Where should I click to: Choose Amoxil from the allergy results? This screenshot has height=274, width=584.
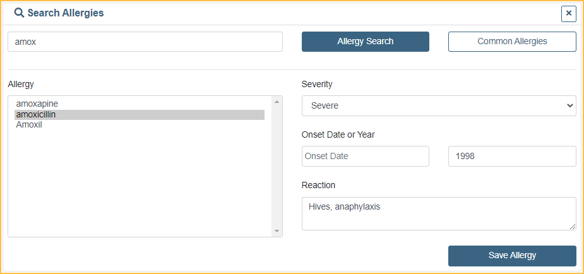(x=29, y=125)
